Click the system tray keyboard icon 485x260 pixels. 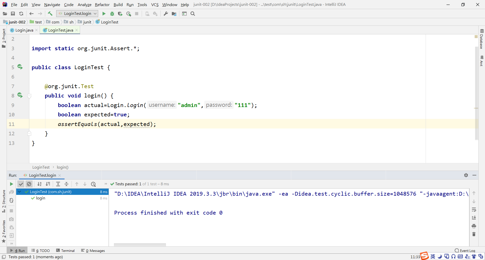[x=460, y=256]
